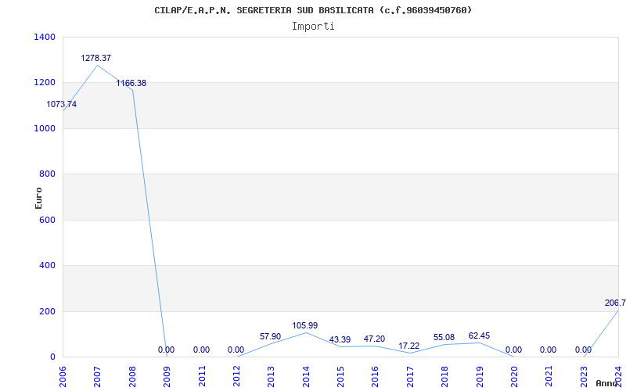Click the 2017 year label
The width and height of the screenshot is (626, 391).
click(410, 376)
